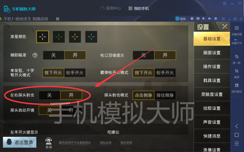Open the 按键设置 key mapping icon
244x152 pixels.
(237, 28)
